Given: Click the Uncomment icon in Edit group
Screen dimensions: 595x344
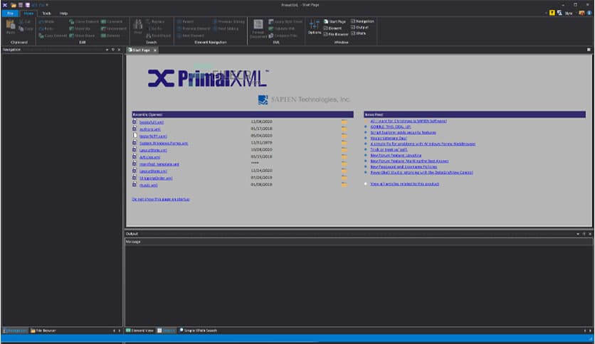Looking at the screenshot, I should 103,29.
